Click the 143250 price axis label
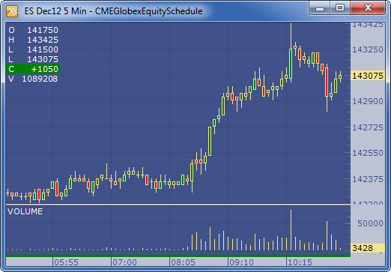Screen dimensions: 391x272 [368, 49]
